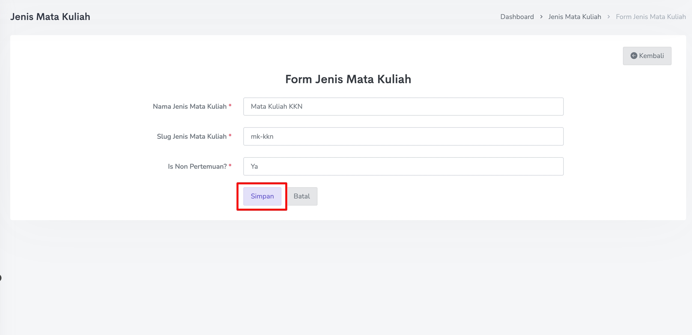This screenshot has height=335, width=692.
Task: Click the dark circle at left screen edge
Action: (x=1, y=278)
